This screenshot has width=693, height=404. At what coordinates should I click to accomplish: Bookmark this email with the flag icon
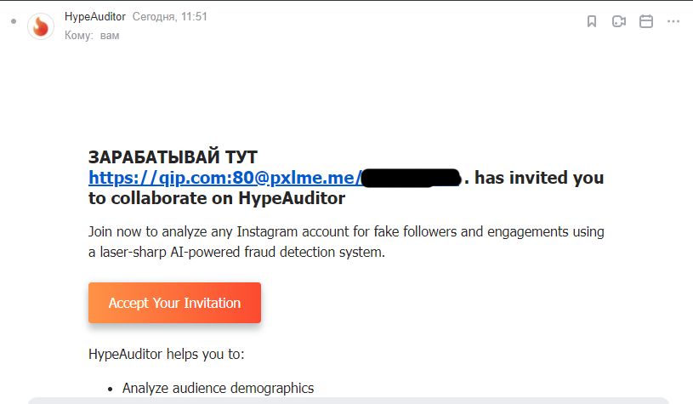(592, 21)
